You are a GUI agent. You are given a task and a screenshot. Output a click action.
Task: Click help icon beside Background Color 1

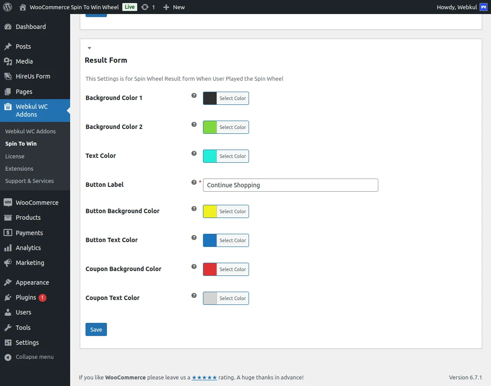click(194, 95)
